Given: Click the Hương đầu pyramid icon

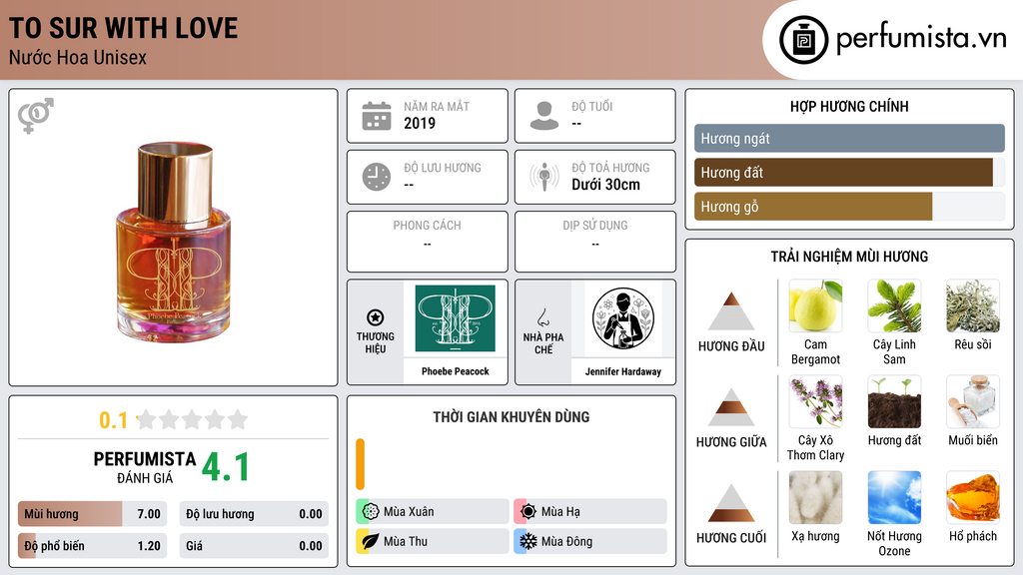Looking at the screenshot, I should coord(731,311).
